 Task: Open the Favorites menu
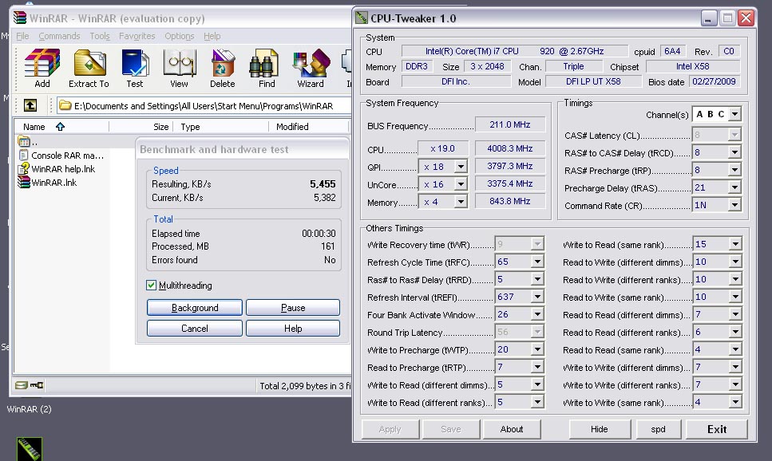(137, 36)
